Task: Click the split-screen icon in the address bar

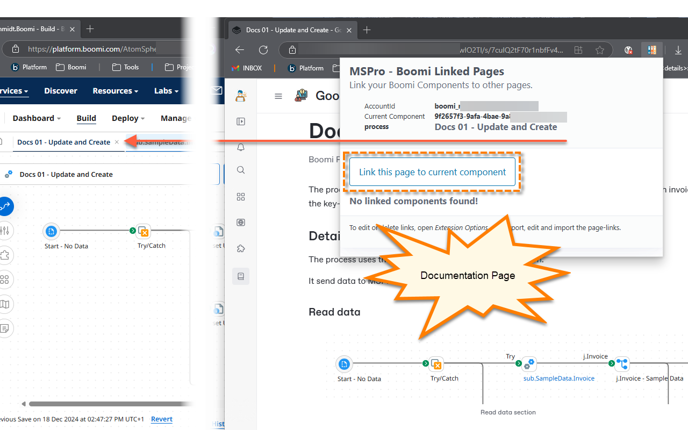Action: [578, 50]
